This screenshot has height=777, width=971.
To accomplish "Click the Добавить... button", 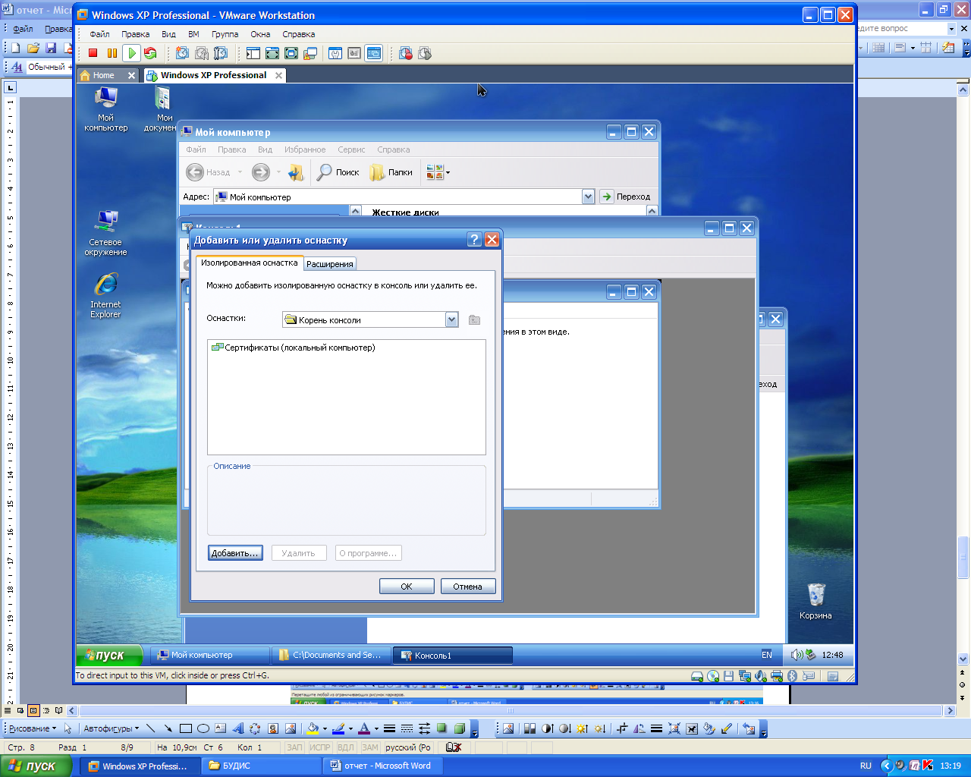I will [235, 553].
